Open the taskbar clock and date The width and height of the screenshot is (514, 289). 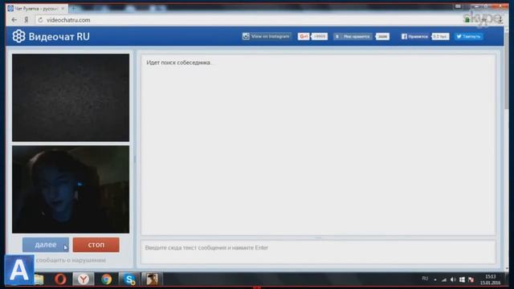pos(491,280)
